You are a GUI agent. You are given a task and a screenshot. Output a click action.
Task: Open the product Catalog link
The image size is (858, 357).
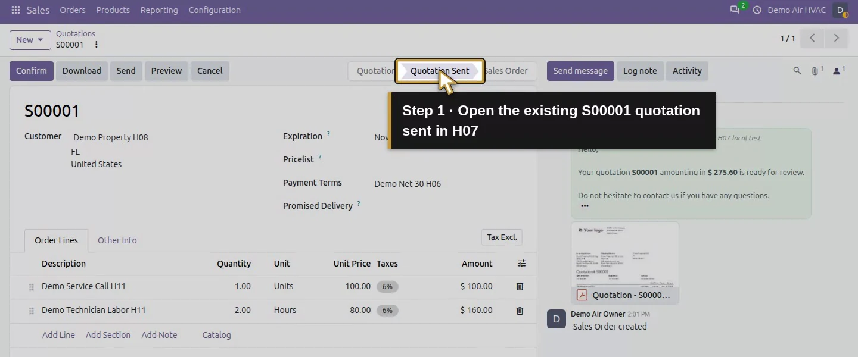[216, 335]
